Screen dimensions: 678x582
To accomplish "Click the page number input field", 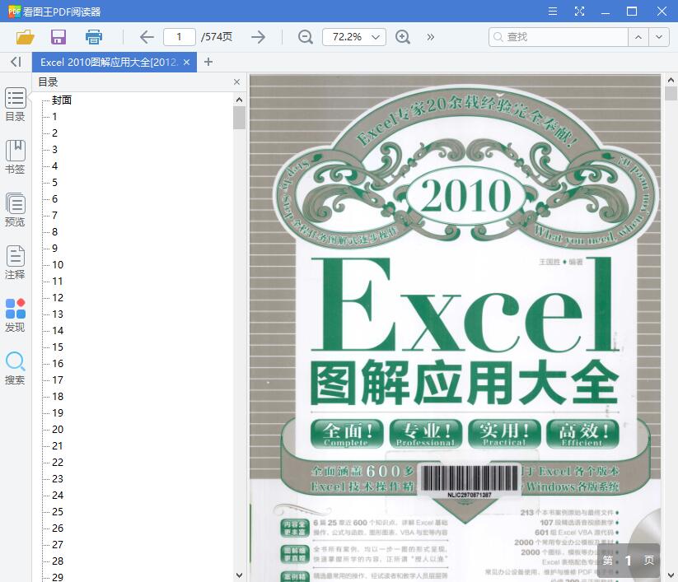I will pyautogui.click(x=179, y=37).
